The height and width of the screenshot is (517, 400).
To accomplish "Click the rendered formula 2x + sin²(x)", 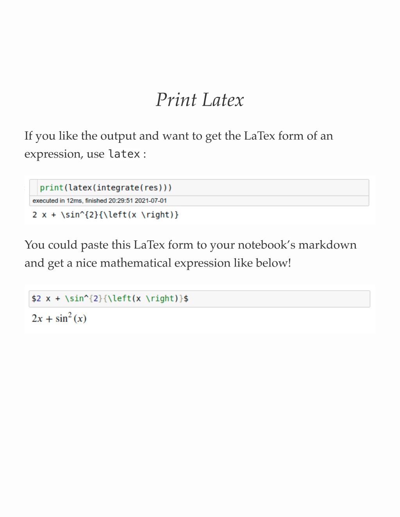I will 59,318.
